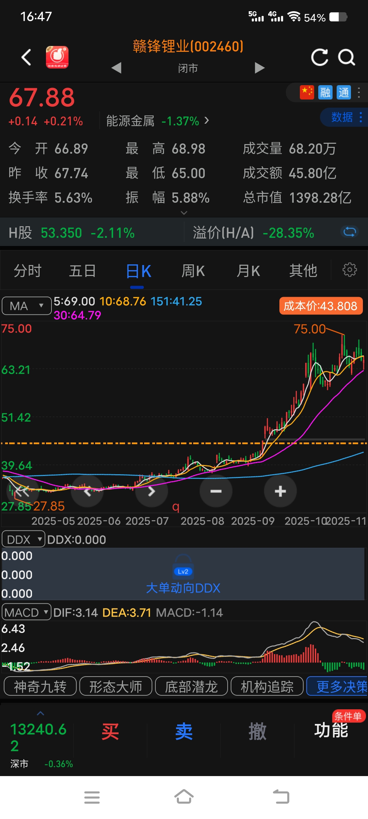Go to previous stock with left triangle

point(117,68)
